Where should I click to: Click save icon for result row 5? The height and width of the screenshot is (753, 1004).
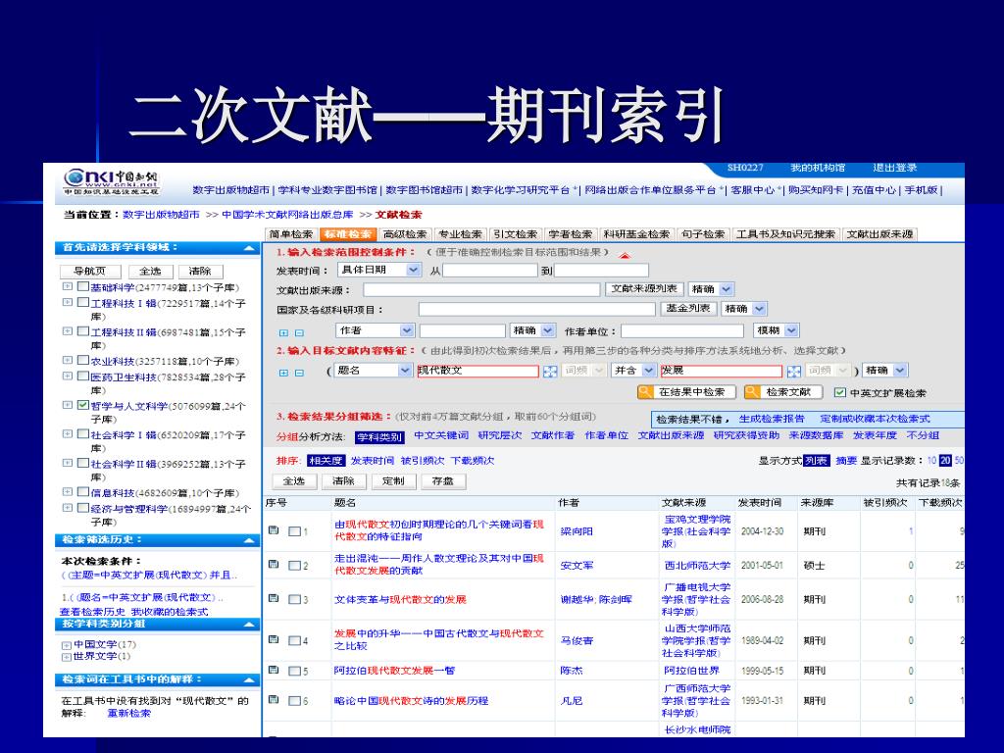pos(274,670)
